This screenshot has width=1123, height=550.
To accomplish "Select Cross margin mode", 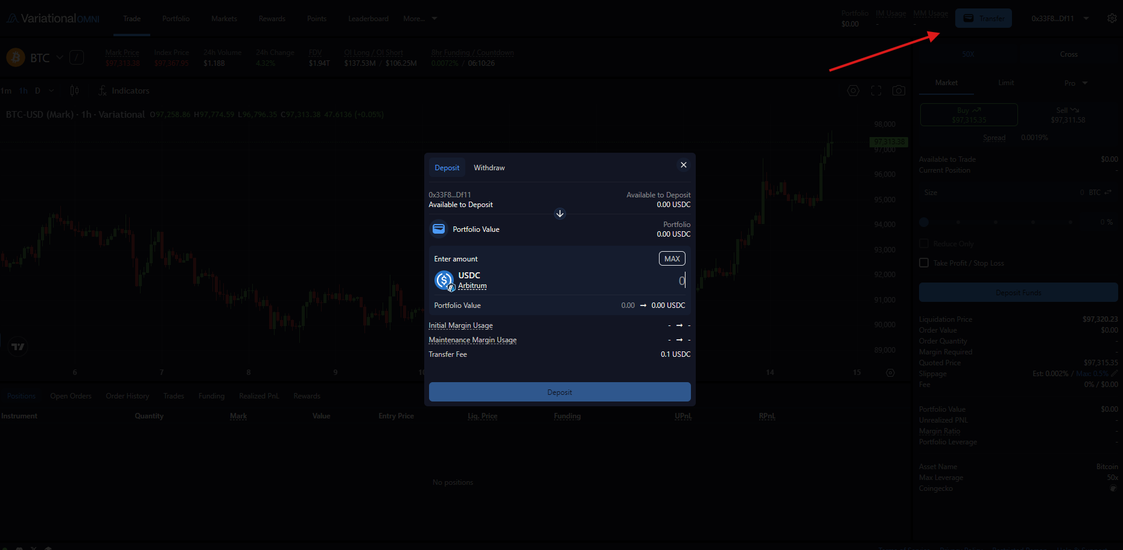I will click(x=1068, y=54).
